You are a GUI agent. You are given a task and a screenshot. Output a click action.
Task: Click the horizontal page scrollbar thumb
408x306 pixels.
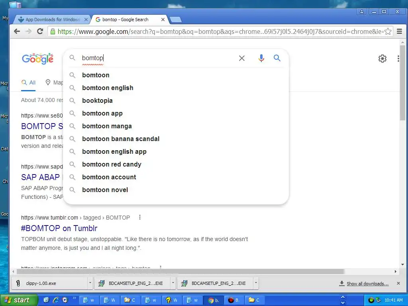[x=180, y=272]
